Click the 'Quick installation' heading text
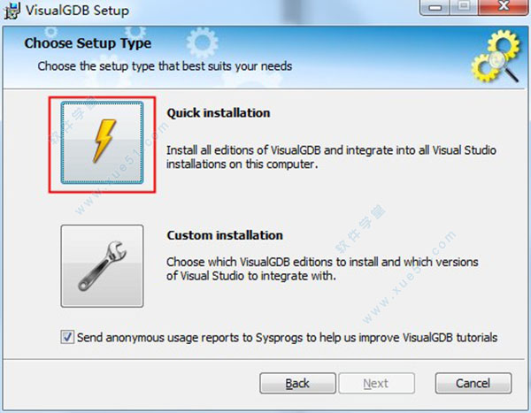Screen dimensions: 531x413 (219, 112)
